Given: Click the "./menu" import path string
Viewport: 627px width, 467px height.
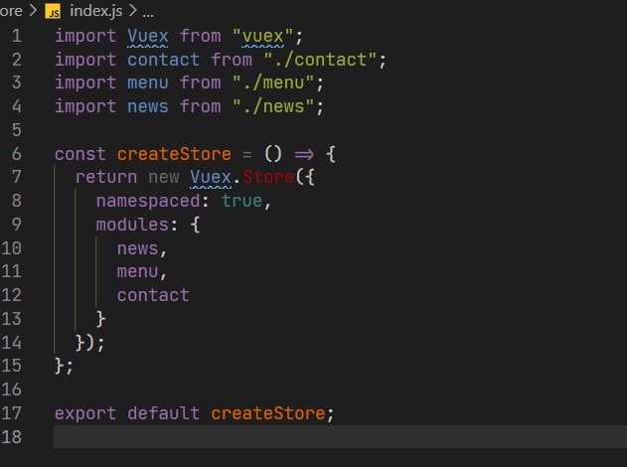Looking at the screenshot, I should tap(273, 82).
